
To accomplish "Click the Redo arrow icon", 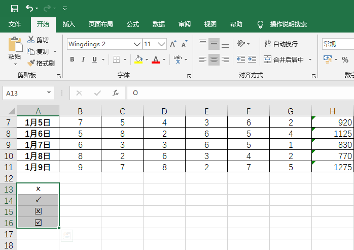I will [x=47, y=8].
